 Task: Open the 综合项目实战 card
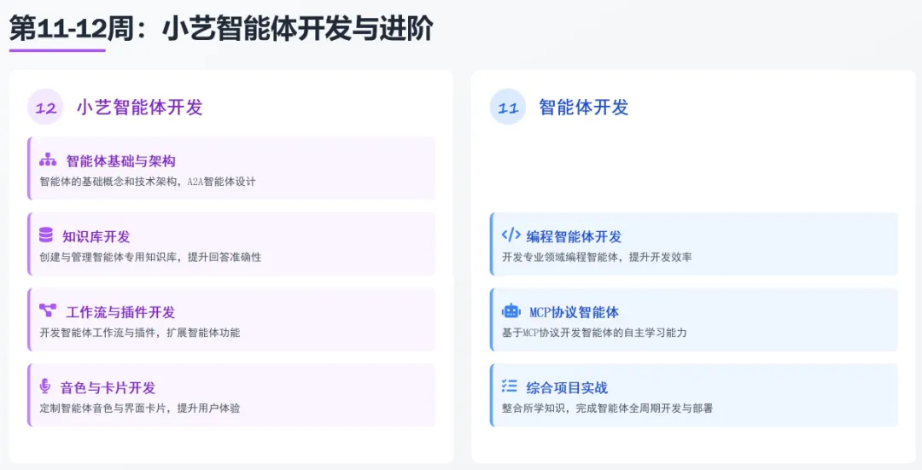click(694, 395)
